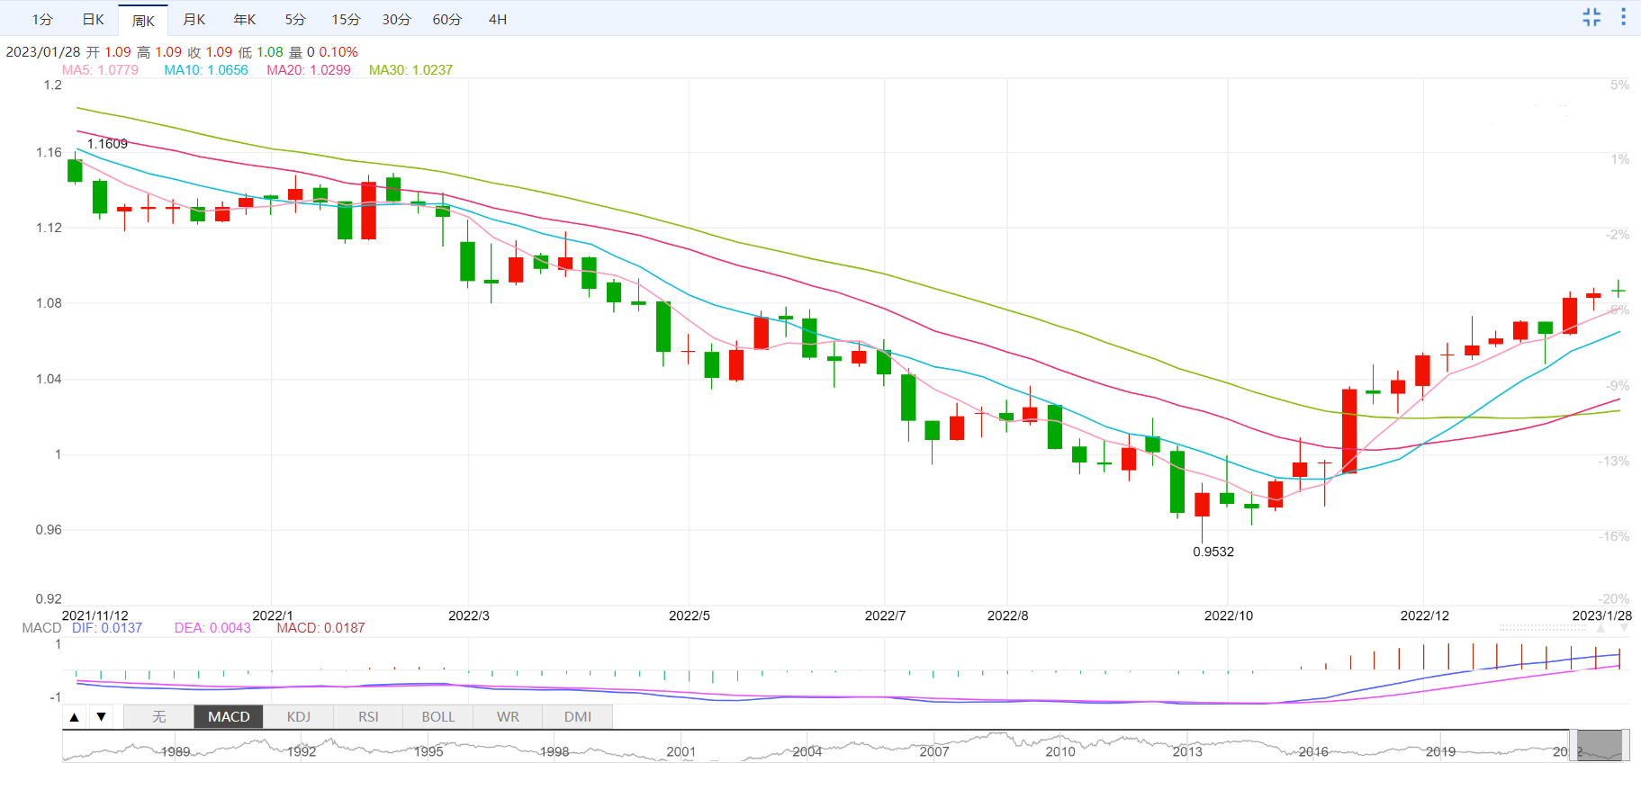
Task: Click the 1.1609 high price label
Action: tap(107, 144)
